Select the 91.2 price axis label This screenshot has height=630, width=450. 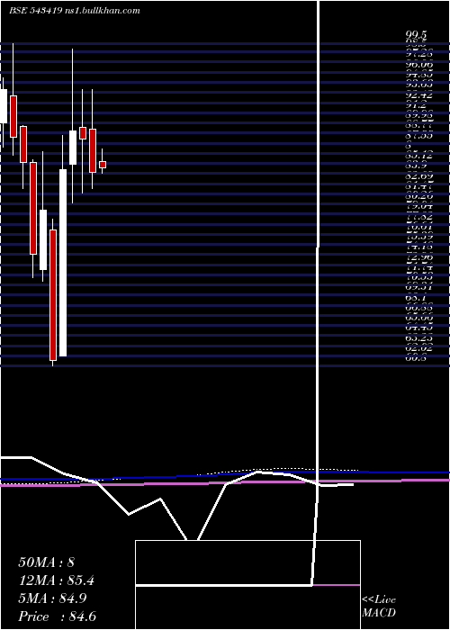pos(416,105)
